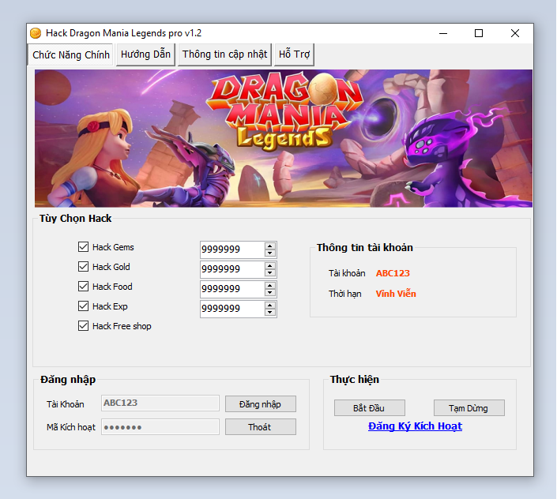Screen dimensions: 557x499
Task: Select the Hỗ Trợ tab
Action: click(x=295, y=54)
